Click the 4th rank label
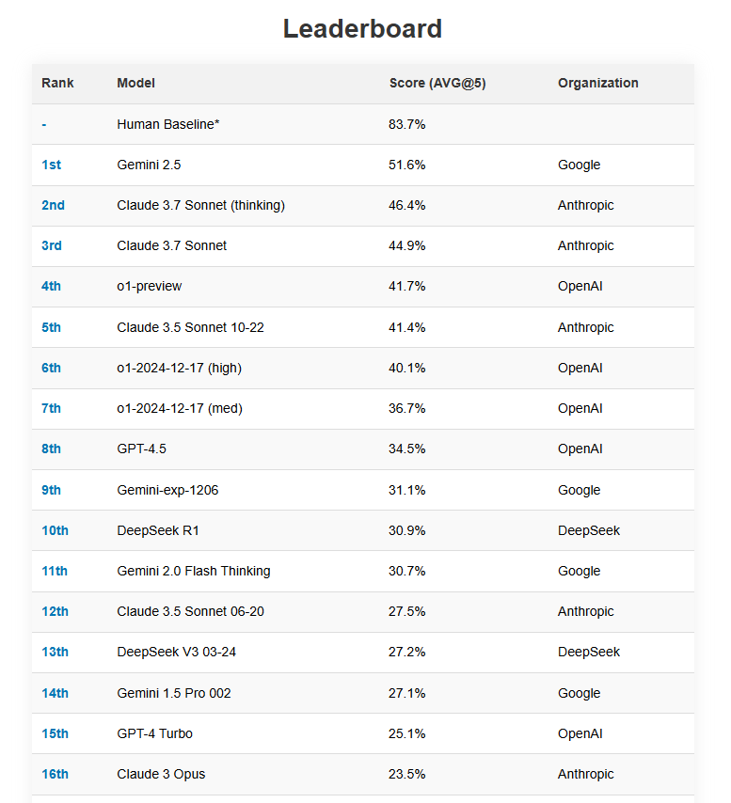This screenshot has width=731, height=803. [51, 286]
